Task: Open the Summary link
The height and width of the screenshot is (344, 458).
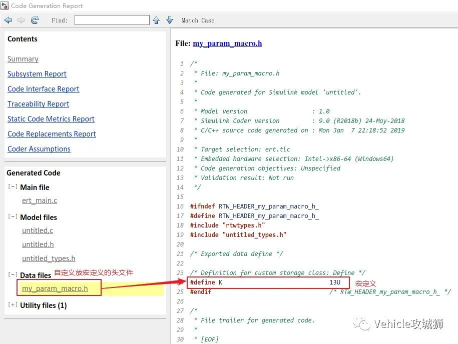Action: click(23, 59)
